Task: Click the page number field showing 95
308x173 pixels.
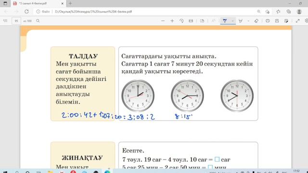Action: [x=16, y=21]
